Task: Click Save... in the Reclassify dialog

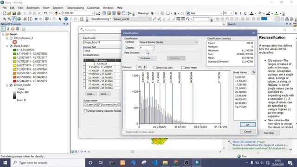Action: click(x=104, y=94)
